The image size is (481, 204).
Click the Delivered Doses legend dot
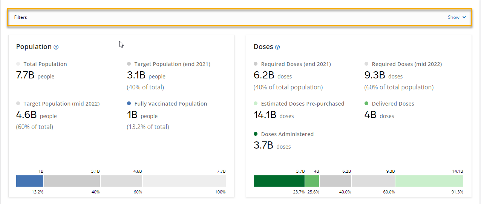[366, 103]
